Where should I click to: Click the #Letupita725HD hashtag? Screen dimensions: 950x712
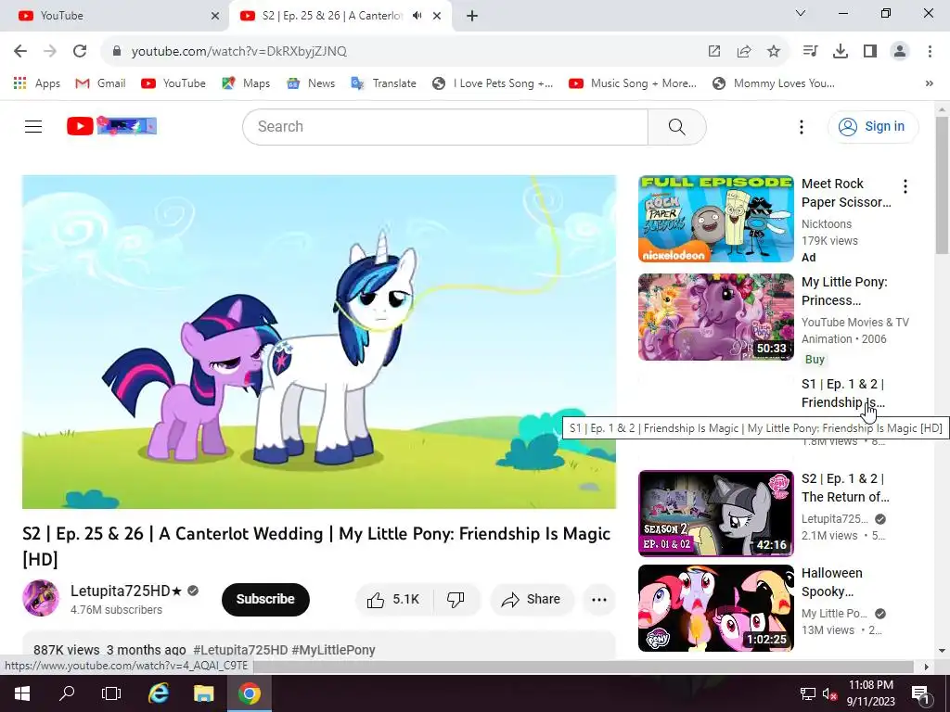pyautogui.click(x=240, y=650)
